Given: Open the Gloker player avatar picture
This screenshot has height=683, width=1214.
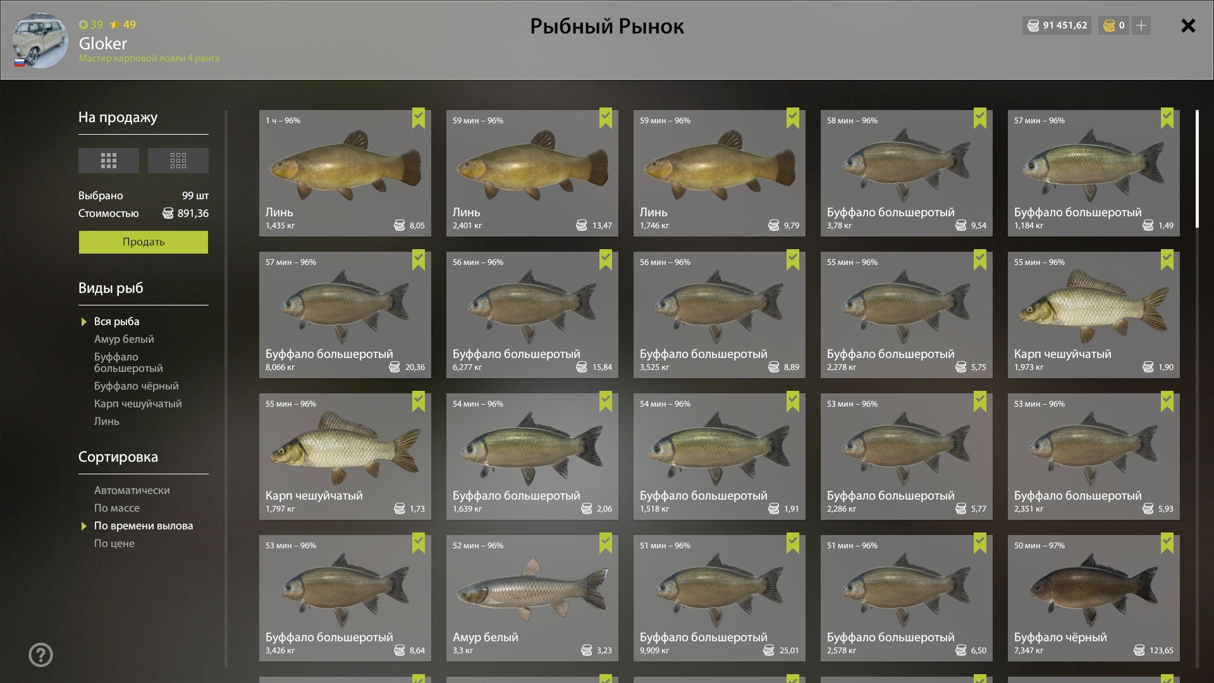Looking at the screenshot, I should tap(40, 40).
